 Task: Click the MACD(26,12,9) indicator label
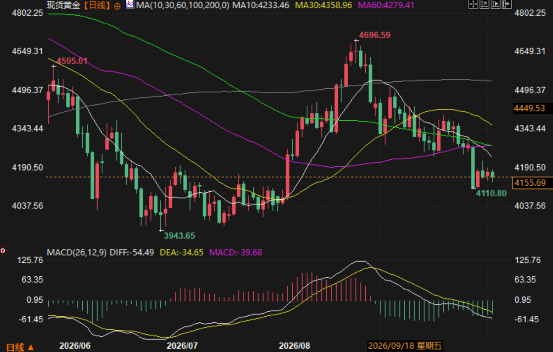coord(77,252)
